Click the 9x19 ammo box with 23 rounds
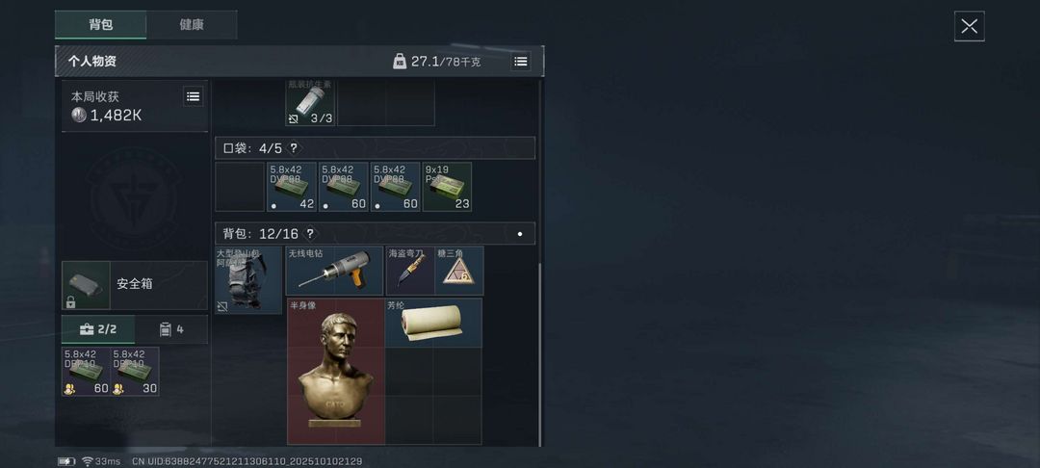1040x468 pixels. click(x=447, y=187)
